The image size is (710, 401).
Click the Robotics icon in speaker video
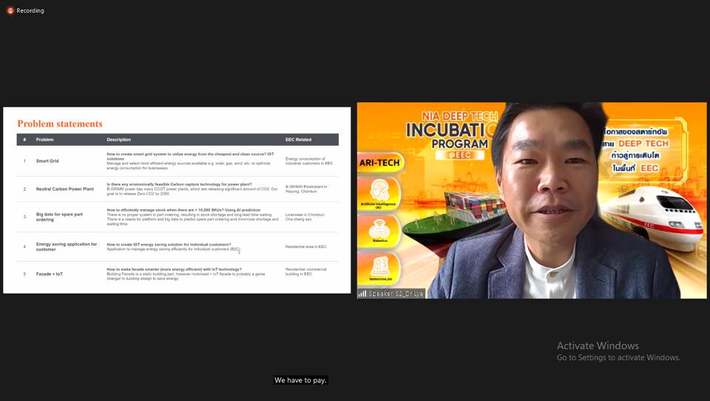click(x=379, y=231)
